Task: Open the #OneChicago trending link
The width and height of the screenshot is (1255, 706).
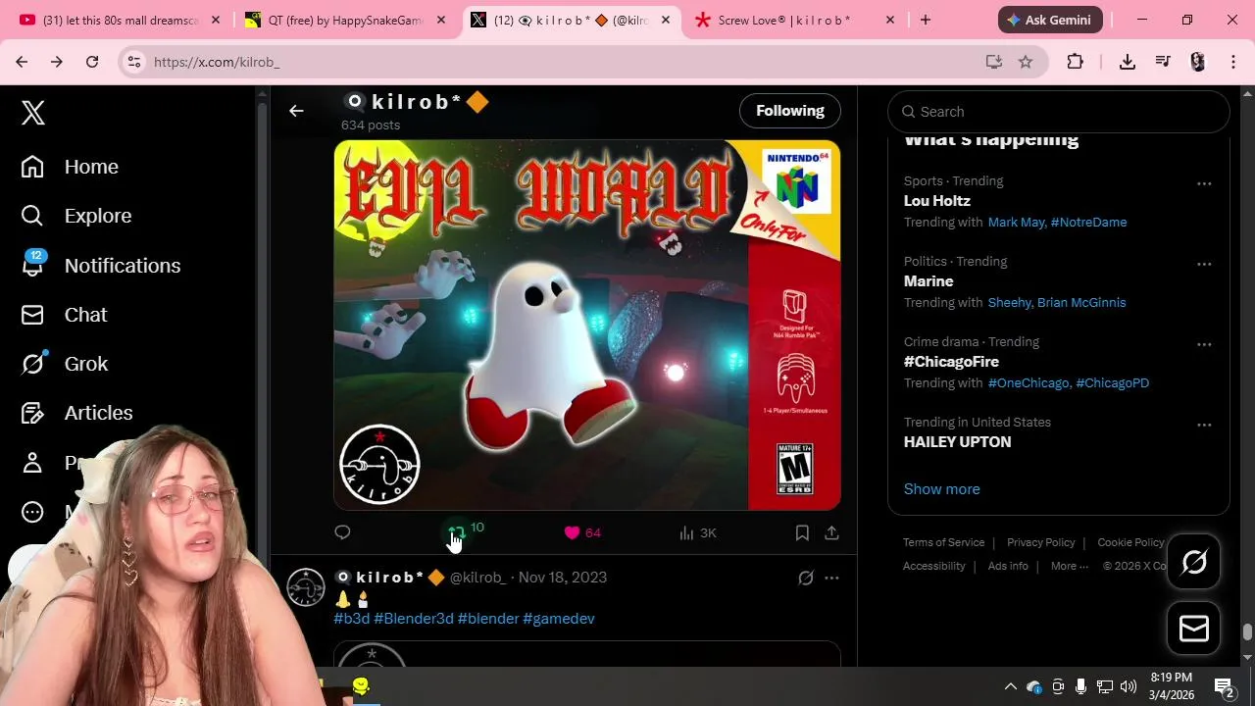Action: click(1029, 383)
